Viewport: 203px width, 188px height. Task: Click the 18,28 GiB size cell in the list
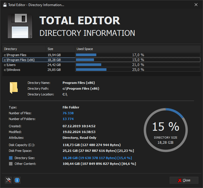coord(54,60)
